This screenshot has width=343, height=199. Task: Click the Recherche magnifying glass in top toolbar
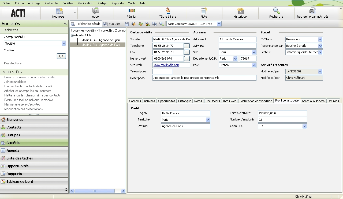pyautogui.click(x=276, y=11)
